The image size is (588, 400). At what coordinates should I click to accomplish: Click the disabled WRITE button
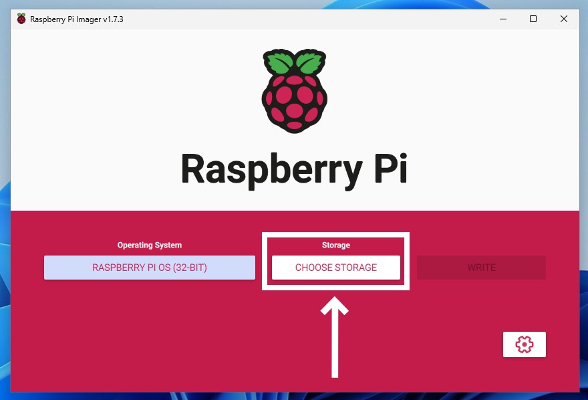(482, 268)
